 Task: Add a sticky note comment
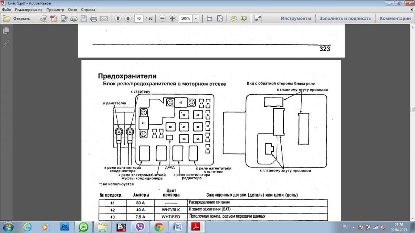(x=234, y=19)
